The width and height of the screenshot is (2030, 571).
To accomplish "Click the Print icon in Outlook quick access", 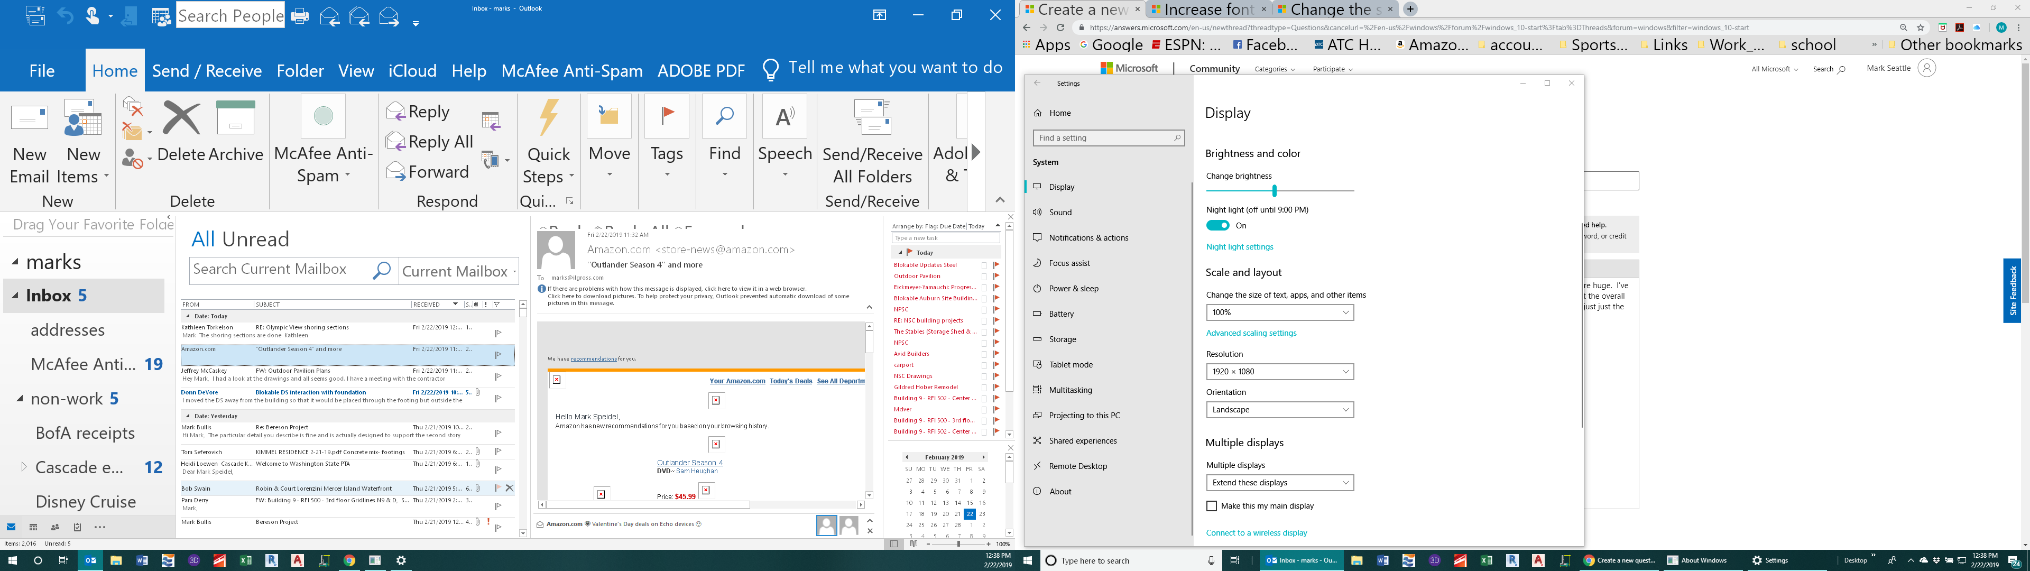I will (x=299, y=16).
